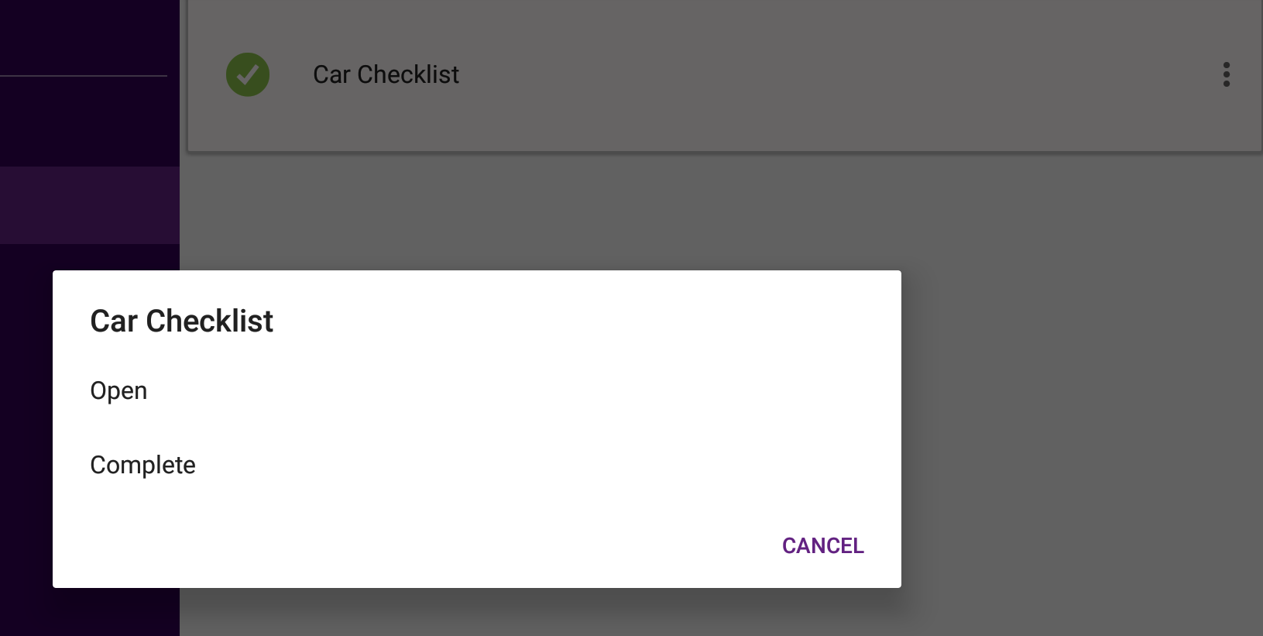This screenshot has height=636, width=1263.
Task: Click the kebab menu on the Car Checklist row
Action: 1227,74
